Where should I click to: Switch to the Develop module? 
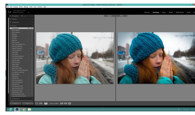156,12
